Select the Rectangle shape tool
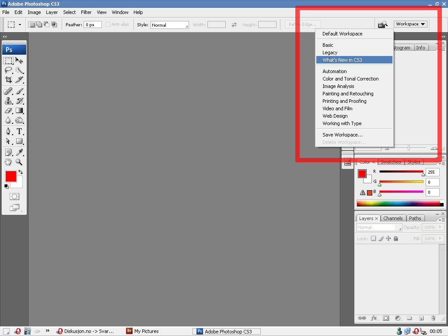448x336 pixels. coord(19,141)
